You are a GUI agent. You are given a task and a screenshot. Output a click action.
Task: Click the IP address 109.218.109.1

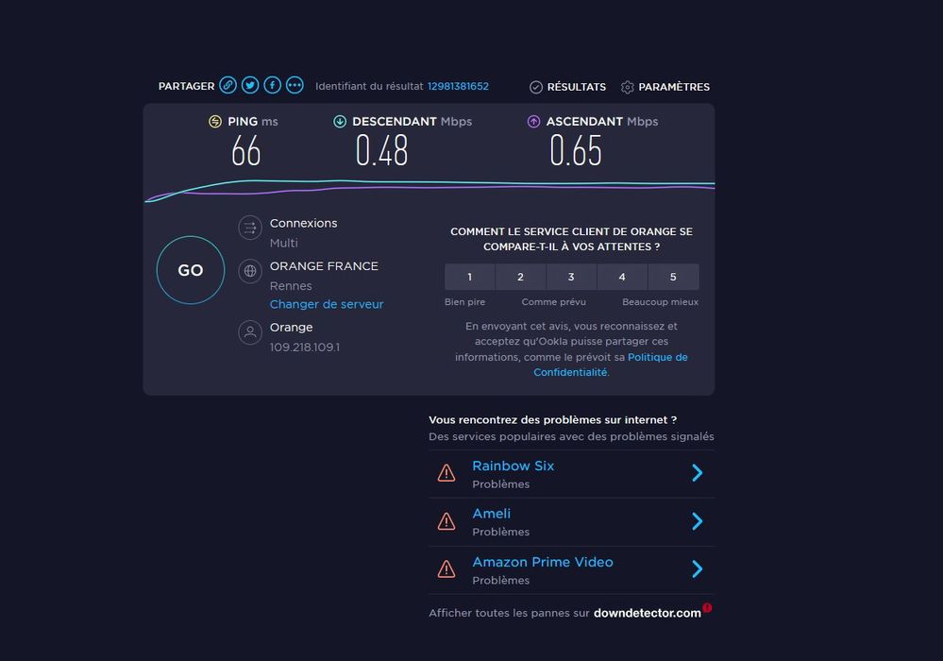coord(304,347)
